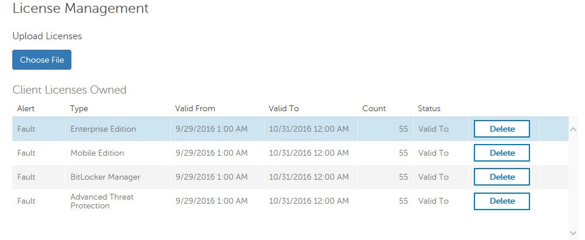Delete the Enterprise Edition license
Viewport: 585px width, 240px height.
(501, 129)
